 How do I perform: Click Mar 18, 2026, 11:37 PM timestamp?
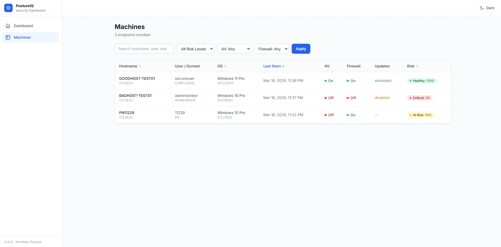(x=283, y=98)
